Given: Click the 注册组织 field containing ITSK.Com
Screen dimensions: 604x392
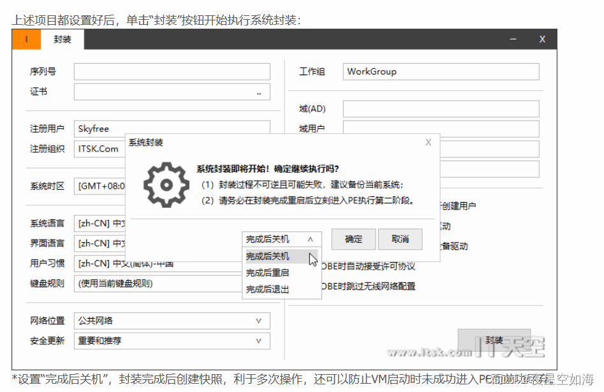Looking at the screenshot, I should click(x=100, y=149).
